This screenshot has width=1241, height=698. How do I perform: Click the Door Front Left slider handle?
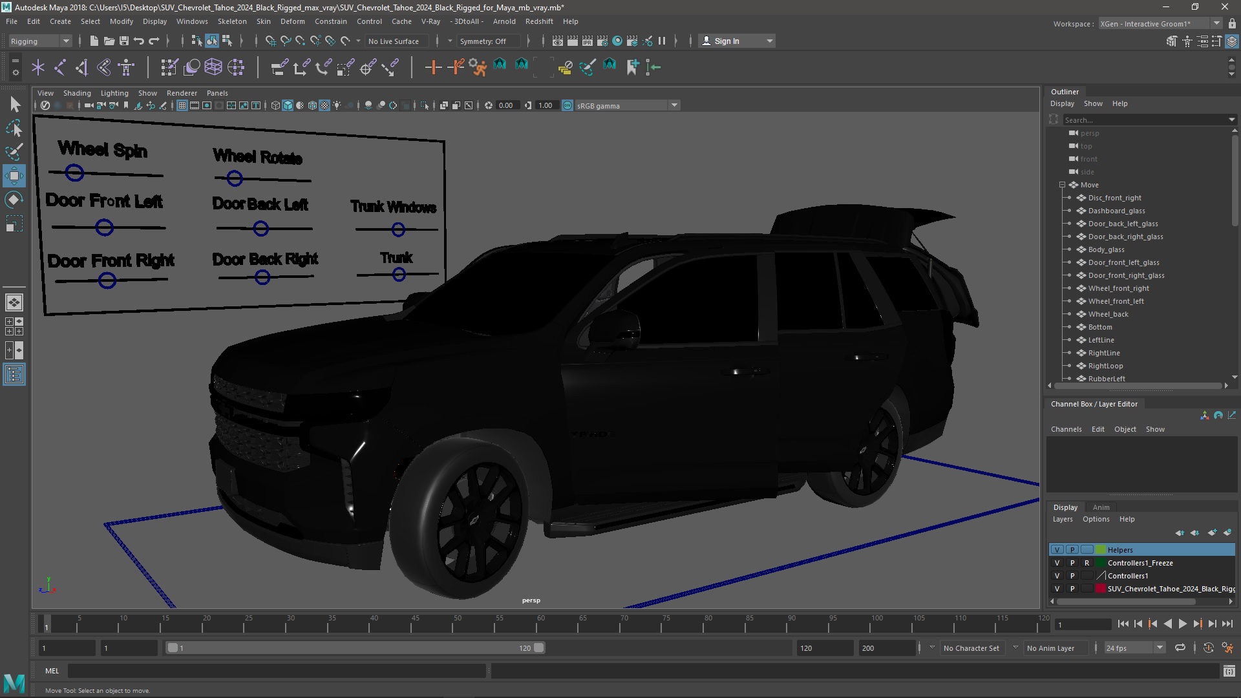pos(104,227)
